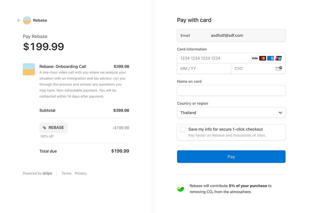Click the American Express icon
Viewport: 315px width, 213px height.
pos(271,58)
